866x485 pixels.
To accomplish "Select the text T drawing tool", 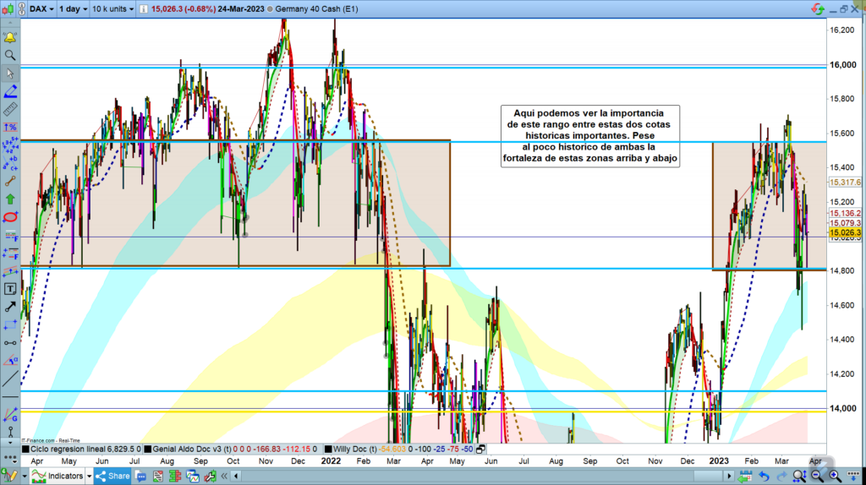I will point(10,288).
